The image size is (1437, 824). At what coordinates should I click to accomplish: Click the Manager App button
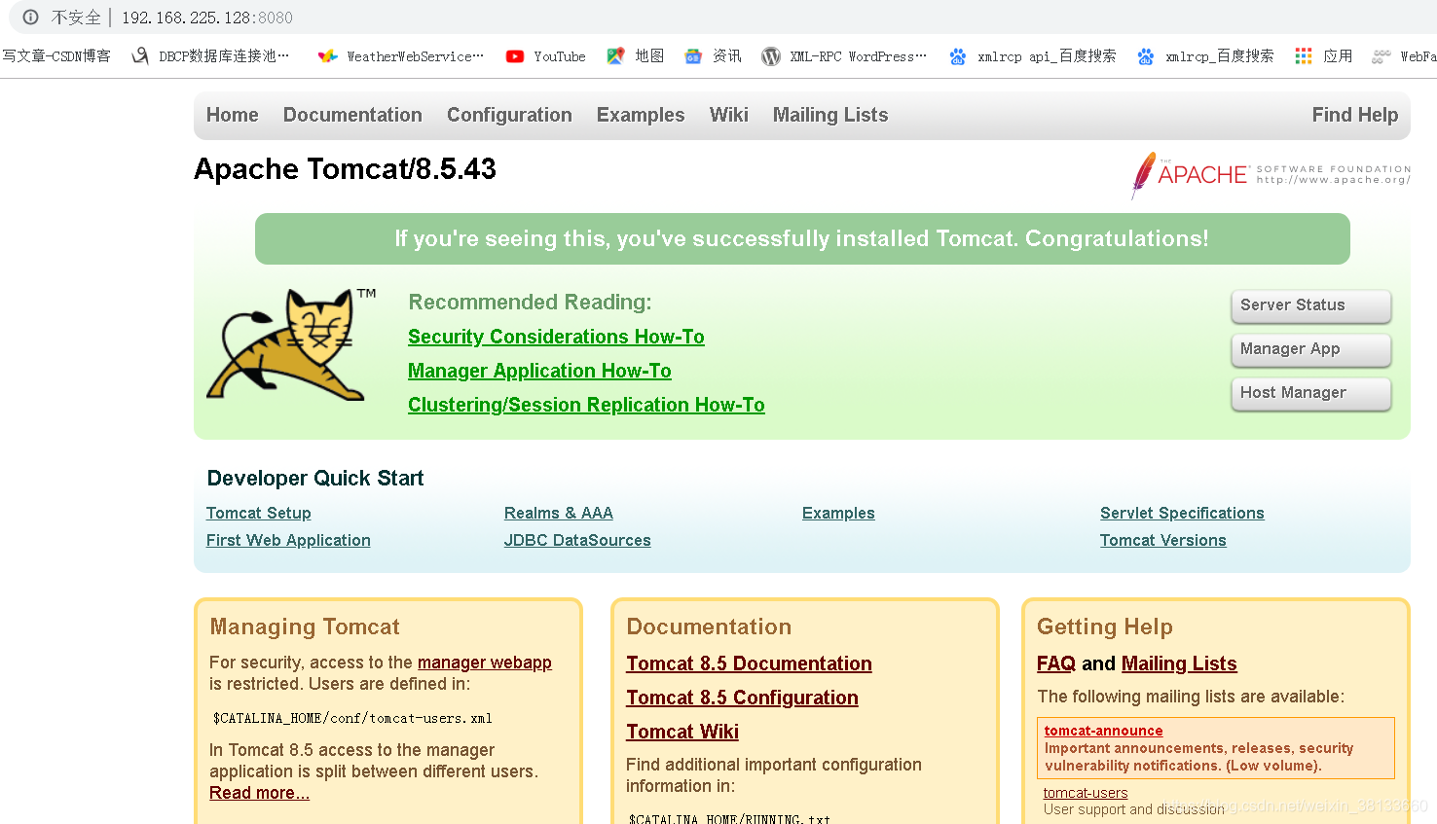point(1311,349)
